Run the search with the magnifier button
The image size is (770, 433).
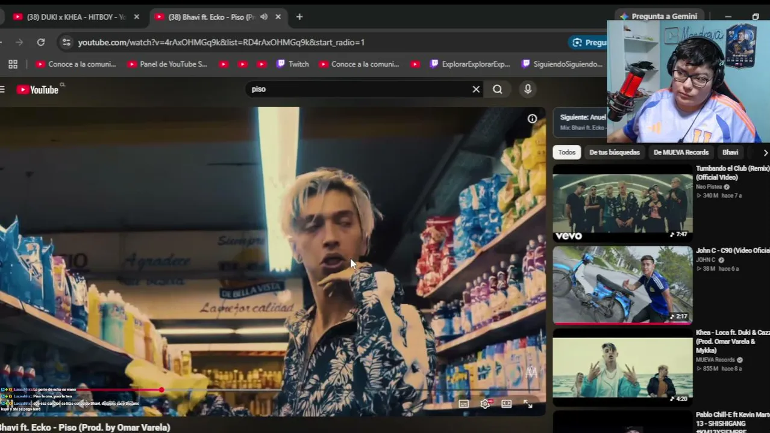coord(498,89)
